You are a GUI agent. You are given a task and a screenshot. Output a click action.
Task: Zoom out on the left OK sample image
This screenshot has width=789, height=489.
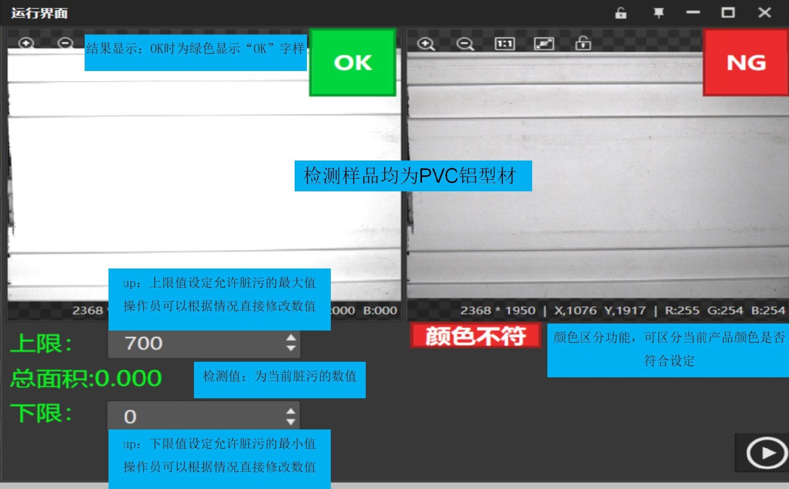65,43
